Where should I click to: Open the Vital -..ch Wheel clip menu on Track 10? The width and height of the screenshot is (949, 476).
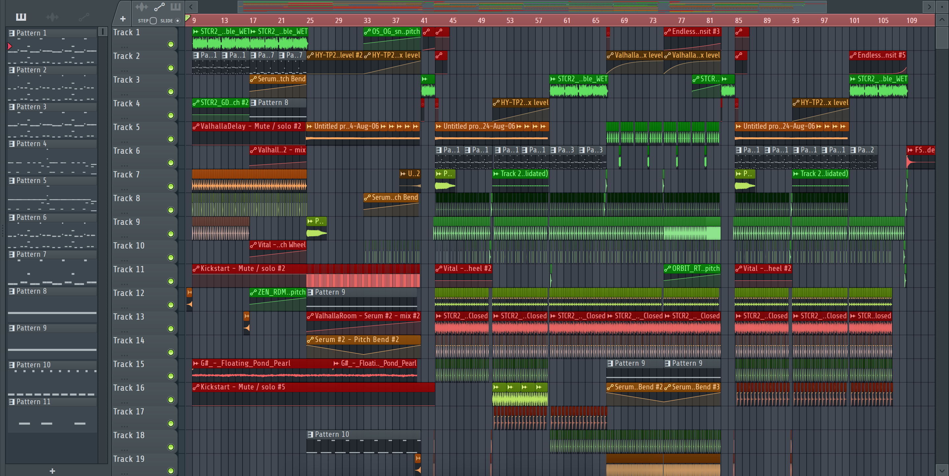(x=253, y=245)
